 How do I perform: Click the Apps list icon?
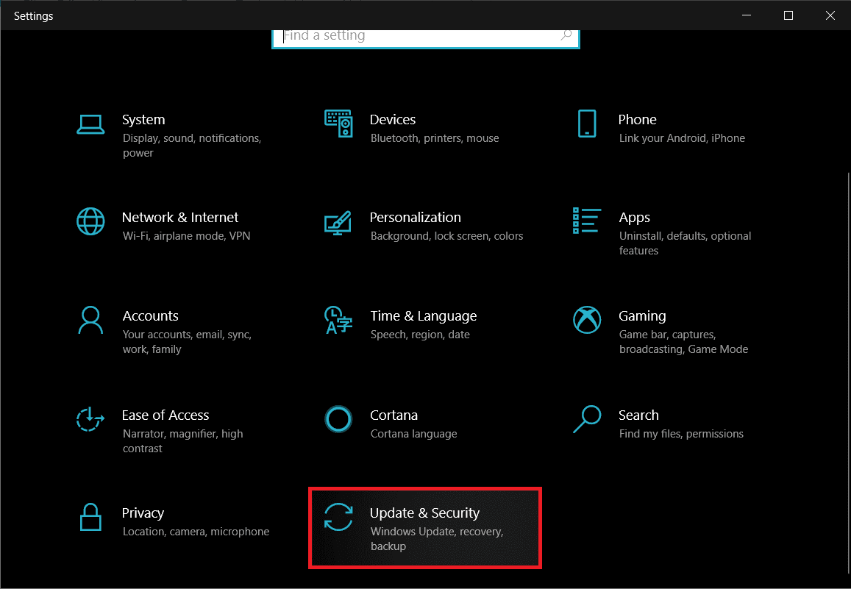(x=587, y=221)
